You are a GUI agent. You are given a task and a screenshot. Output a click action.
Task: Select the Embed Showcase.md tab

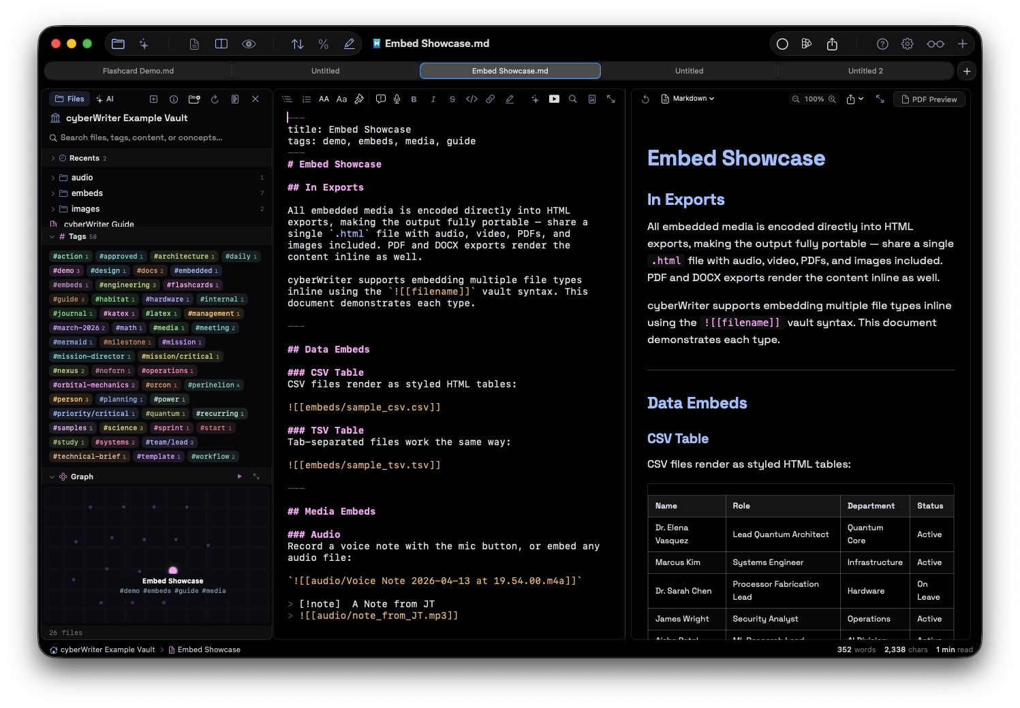pyautogui.click(x=510, y=71)
